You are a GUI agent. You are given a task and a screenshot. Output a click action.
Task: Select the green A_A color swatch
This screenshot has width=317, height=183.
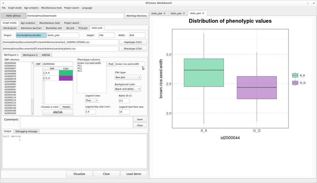tap(66, 73)
